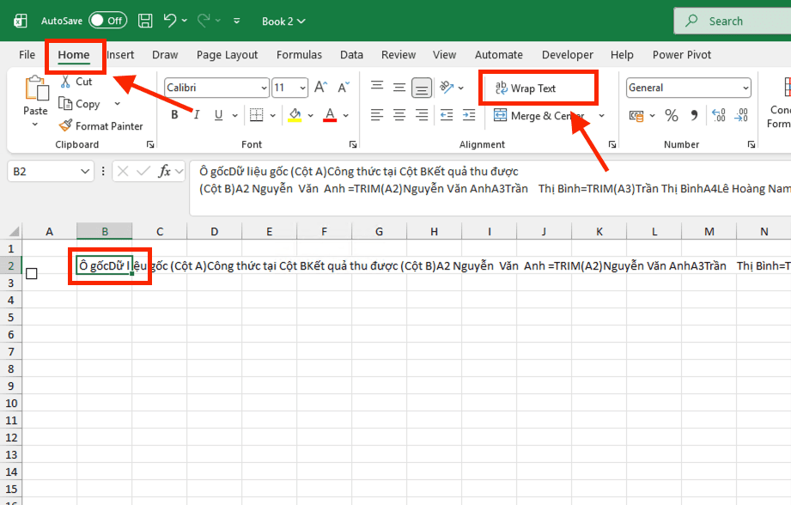Open the Help tab
The image size is (791, 505).
click(x=622, y=54)
